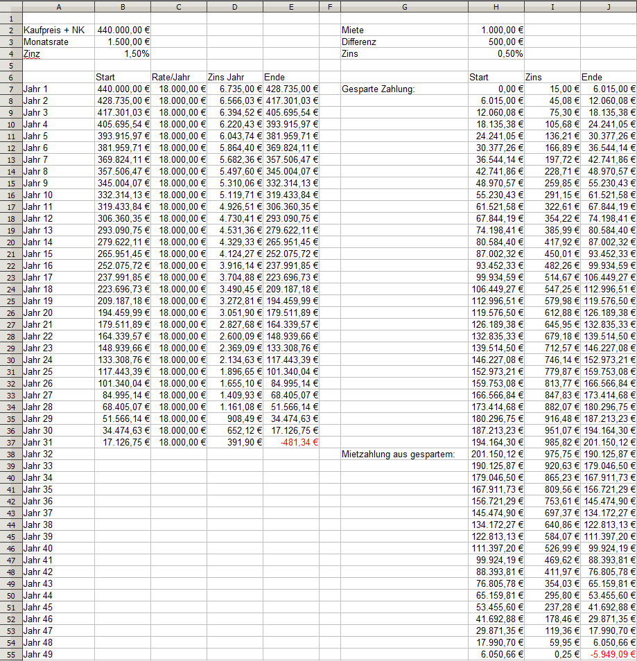The height and width of the screenshot is (661, 637).
Task: Select column J header
Action: pyautogui.click(x=609, y=7)
